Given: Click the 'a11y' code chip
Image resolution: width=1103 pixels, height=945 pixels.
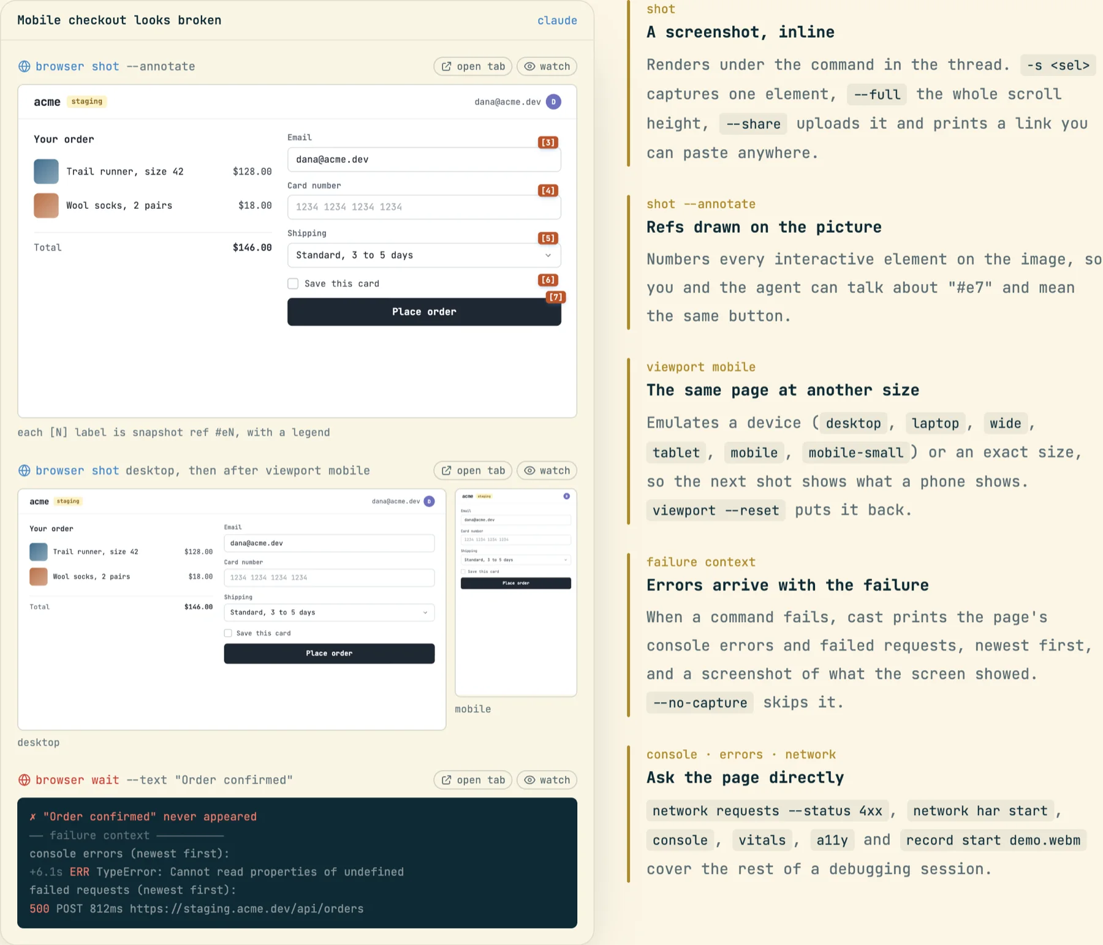Looking at the screenshot, I should point(832,840).
